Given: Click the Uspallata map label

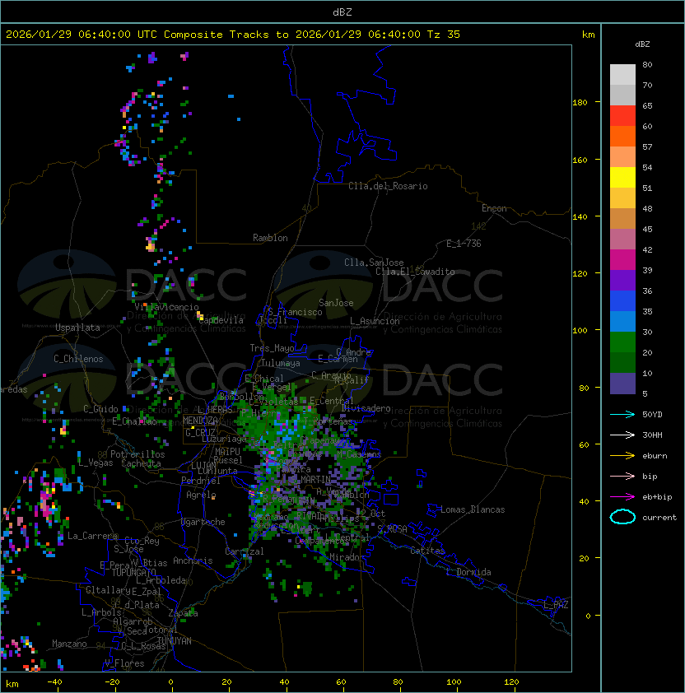Looking at the screenshot, I should (77, 328).
